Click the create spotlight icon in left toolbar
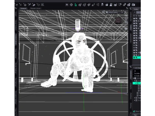 coord(29,5)
